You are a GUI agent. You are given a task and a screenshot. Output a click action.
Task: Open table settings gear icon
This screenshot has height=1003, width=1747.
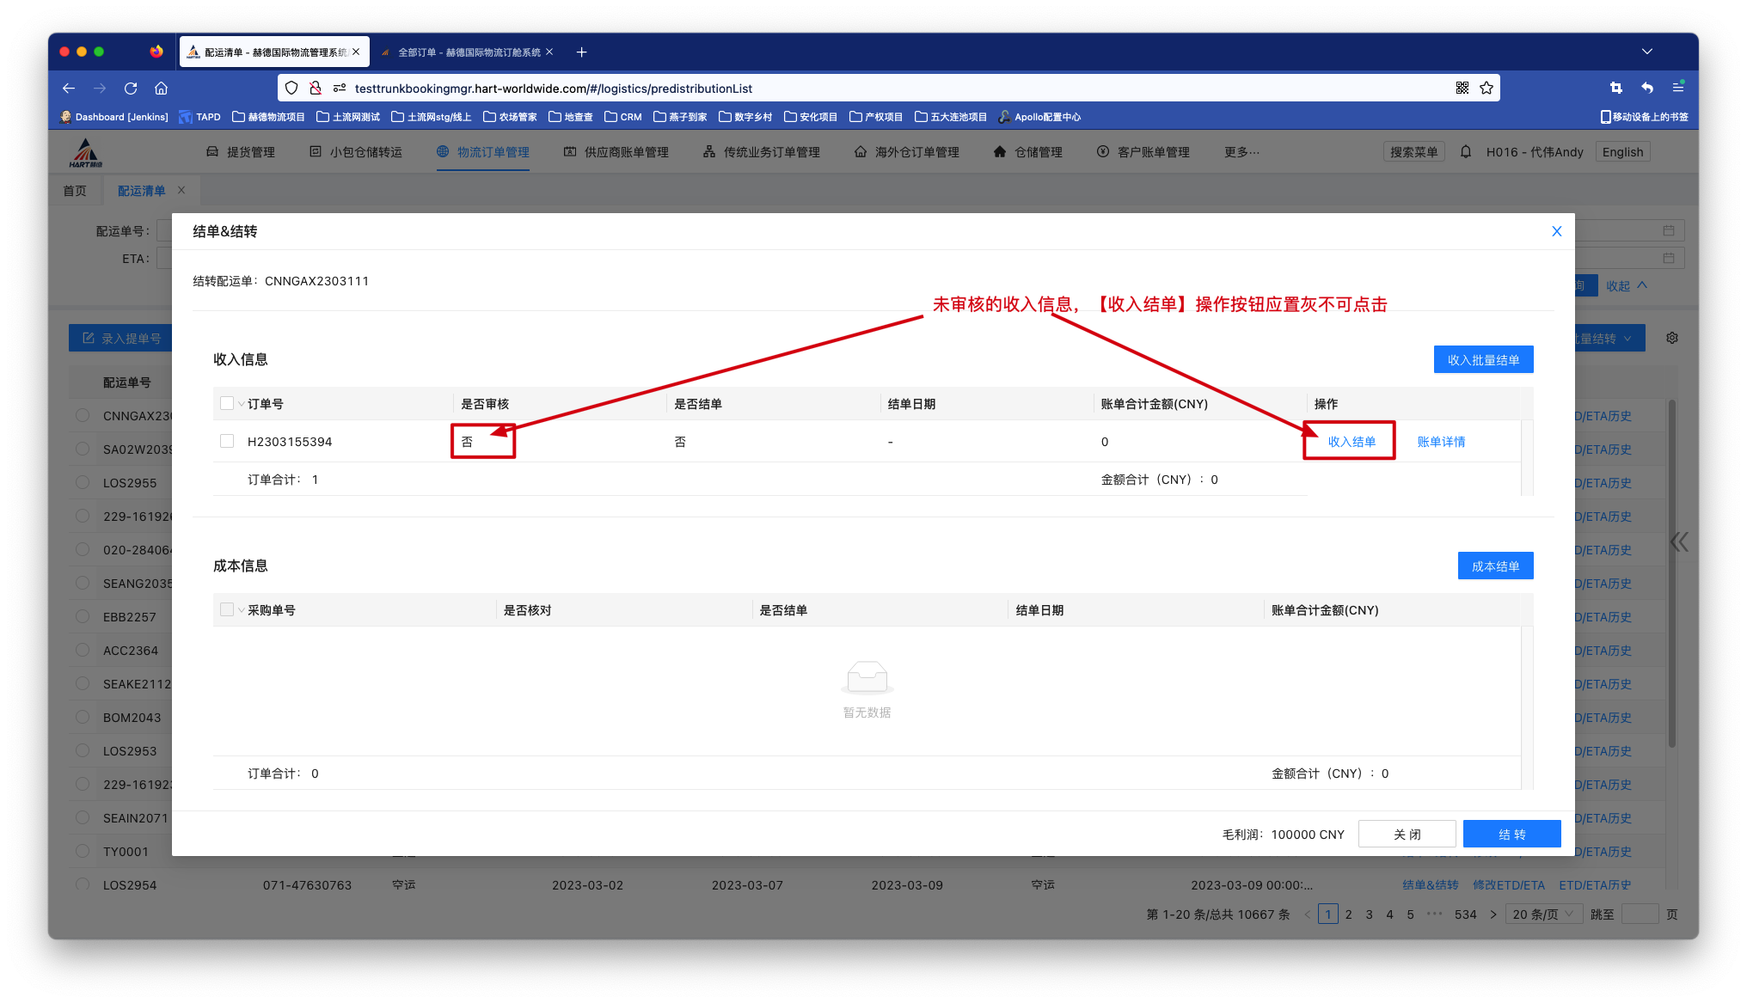1672,339
